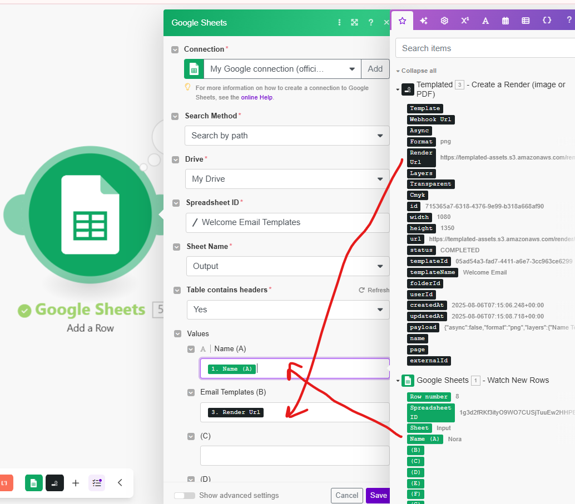Click the empty (C) value field

(x=295, y=456)
